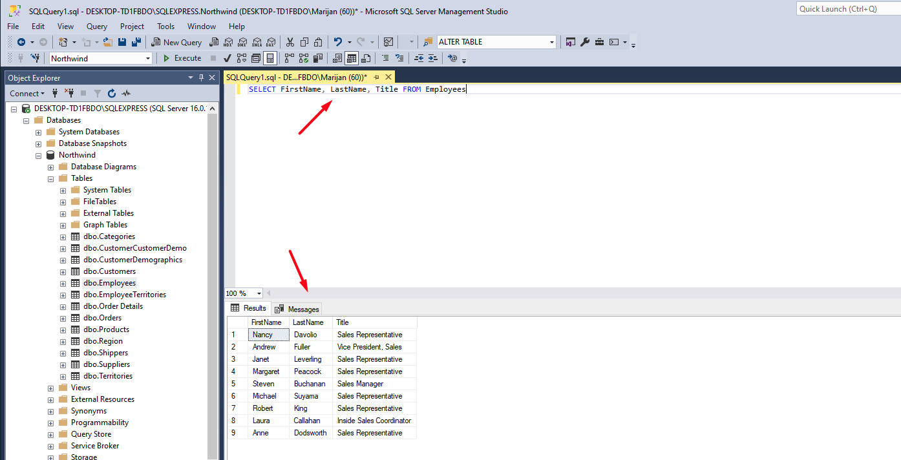Click the Comment out selected lines icon

coord(385,58)
